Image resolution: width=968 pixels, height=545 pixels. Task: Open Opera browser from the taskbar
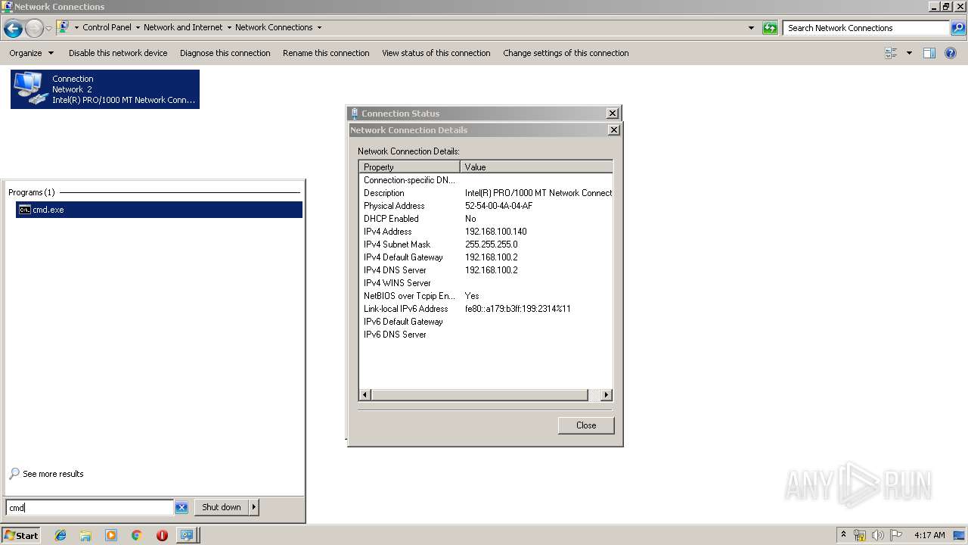pyautogui.click(x=162, y=535)
